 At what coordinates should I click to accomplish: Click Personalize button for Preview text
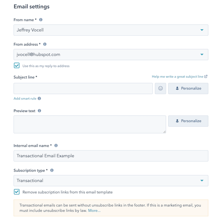coord(188,121)
